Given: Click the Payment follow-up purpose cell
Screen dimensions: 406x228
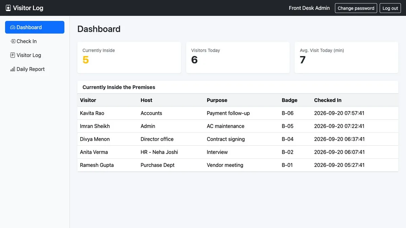Looking at the screenshot, I should (x=228, y=113).
